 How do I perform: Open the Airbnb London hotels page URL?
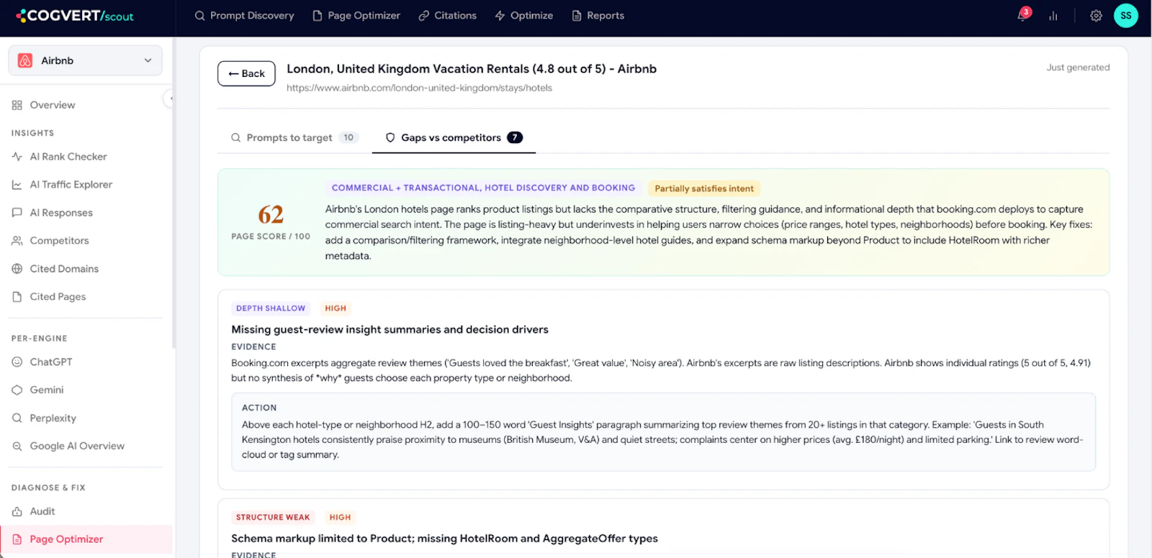[419, 88]
